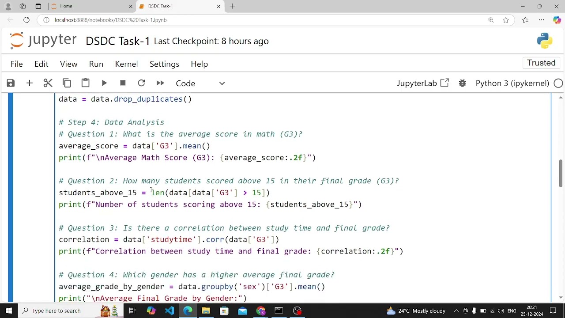
Task: Open the File menu
Action: click(16, 64)
